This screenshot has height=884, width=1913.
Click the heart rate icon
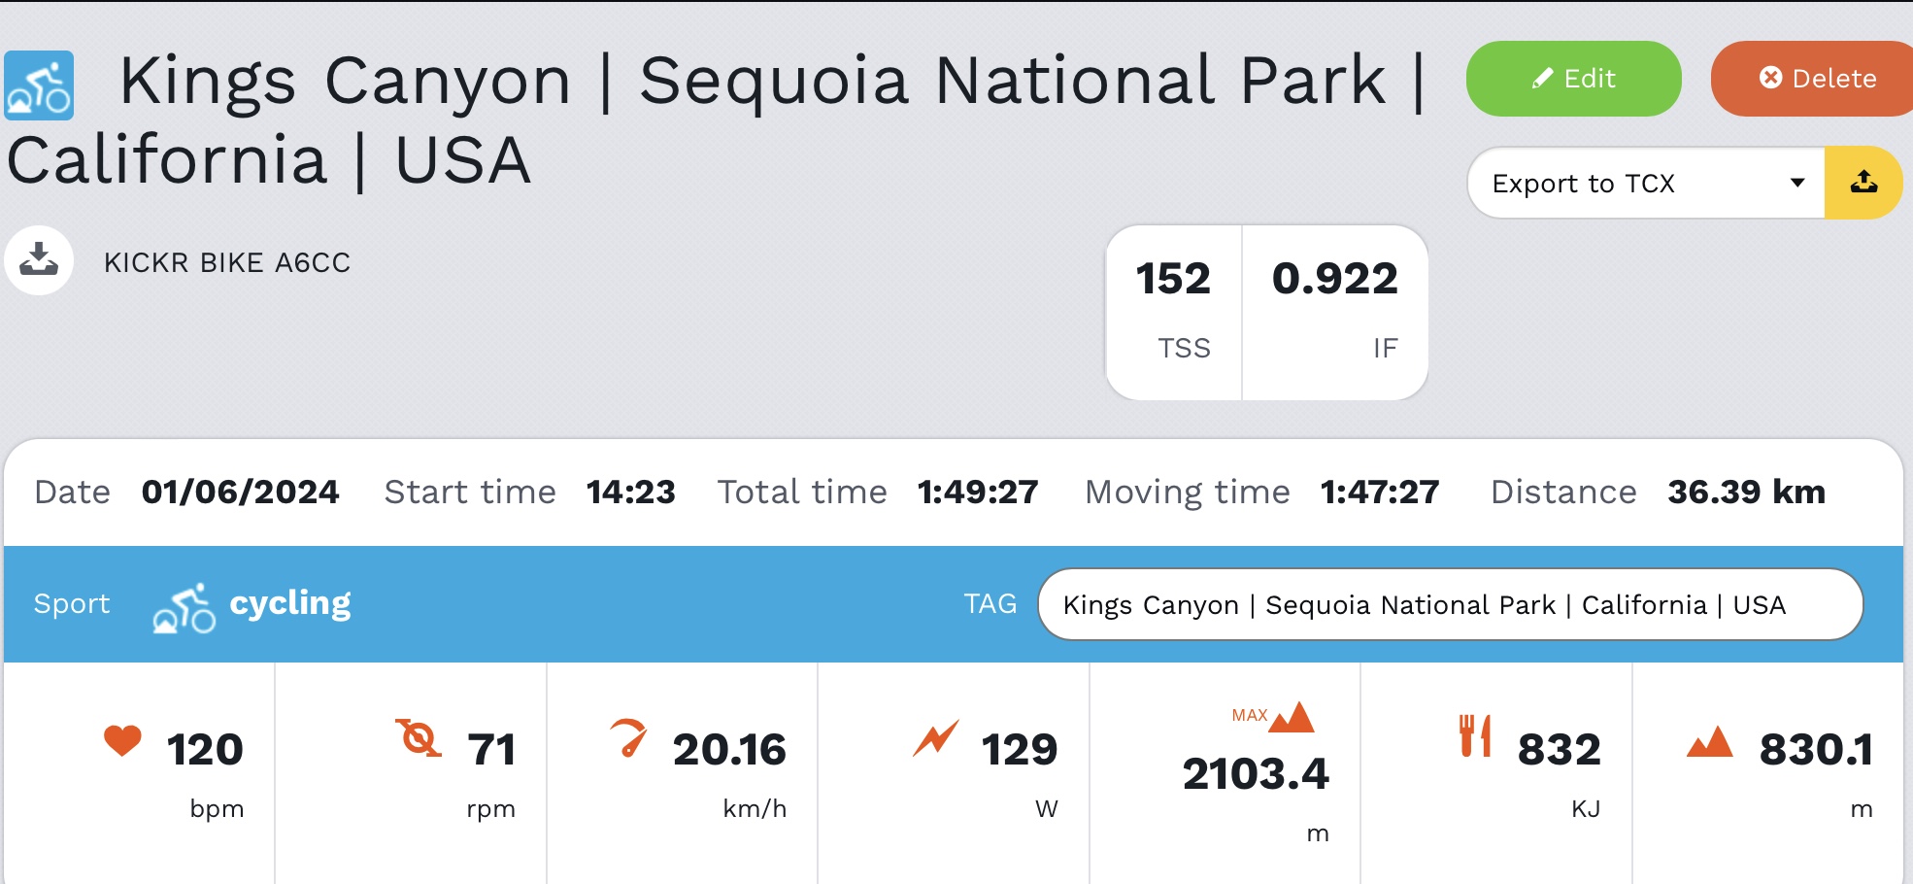pyautogui.click(x=123, y=740)
